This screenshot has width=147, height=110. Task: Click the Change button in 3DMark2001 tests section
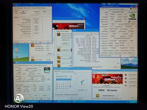point(50,53)
